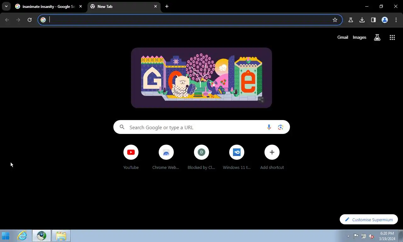
Task: Open the Google apps grid icon
Action: coord(392,37)
